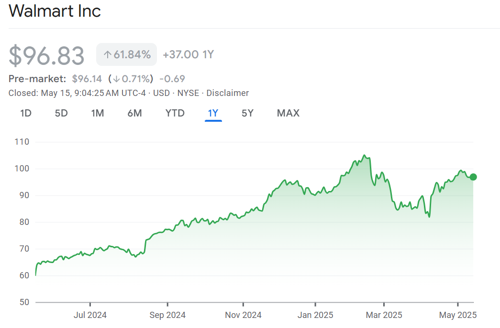Click the $96.83 current price
Viewport: 500px width, 328px height.
pos(47,55)
